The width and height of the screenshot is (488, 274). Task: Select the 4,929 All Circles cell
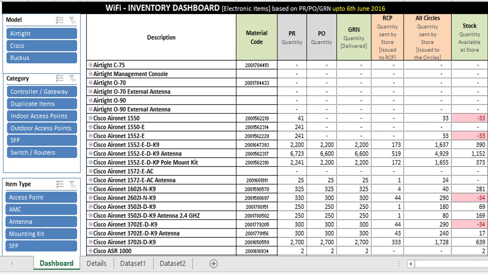427,154
